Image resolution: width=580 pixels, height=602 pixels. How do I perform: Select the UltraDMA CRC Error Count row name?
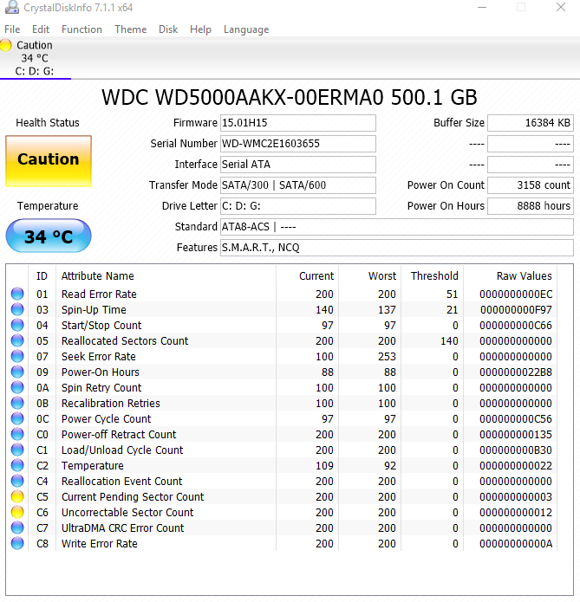[x=122, y=528]
